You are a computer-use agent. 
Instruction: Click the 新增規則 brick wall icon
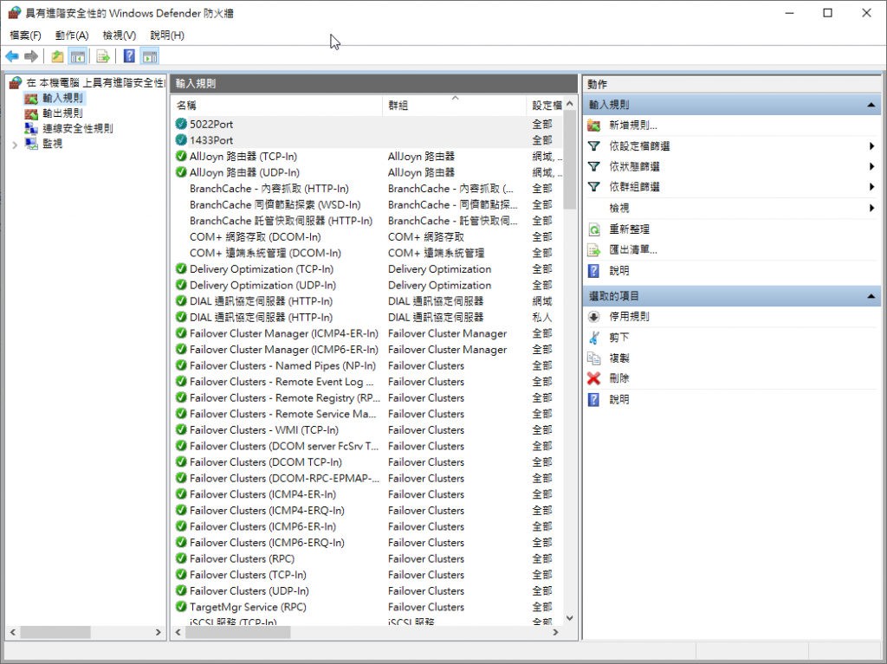click(x=593, y=126)
